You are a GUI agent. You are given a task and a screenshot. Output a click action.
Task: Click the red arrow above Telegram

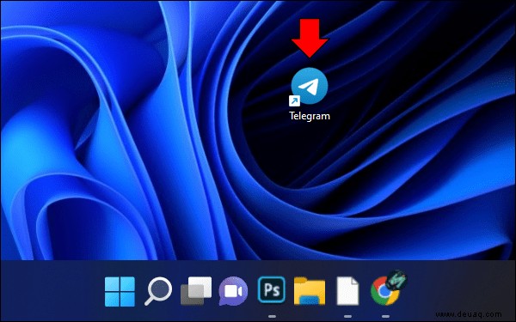310,38
